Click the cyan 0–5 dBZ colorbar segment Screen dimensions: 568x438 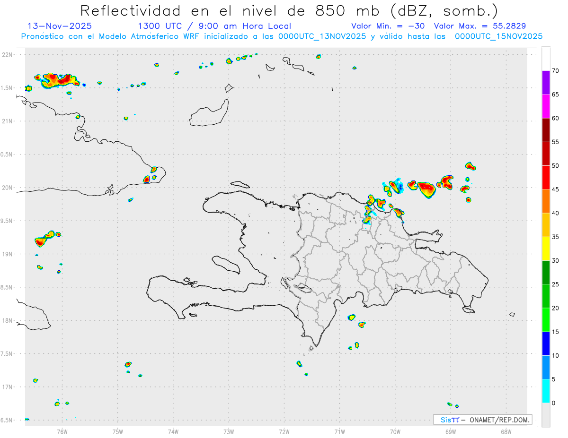point(546,391)
